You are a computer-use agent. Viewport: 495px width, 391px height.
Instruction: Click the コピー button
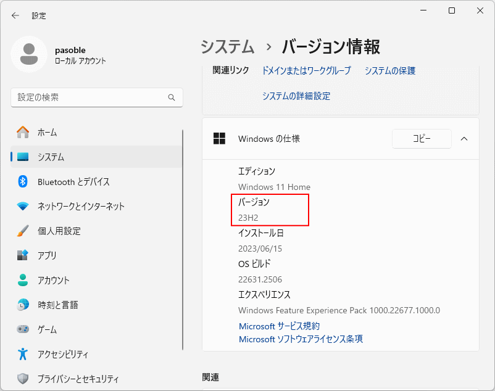(422, 138)
